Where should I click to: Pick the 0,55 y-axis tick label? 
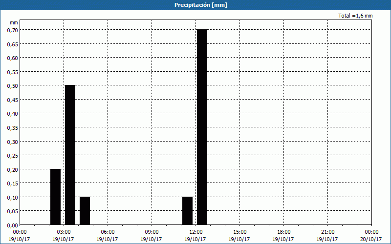point(13,72)
